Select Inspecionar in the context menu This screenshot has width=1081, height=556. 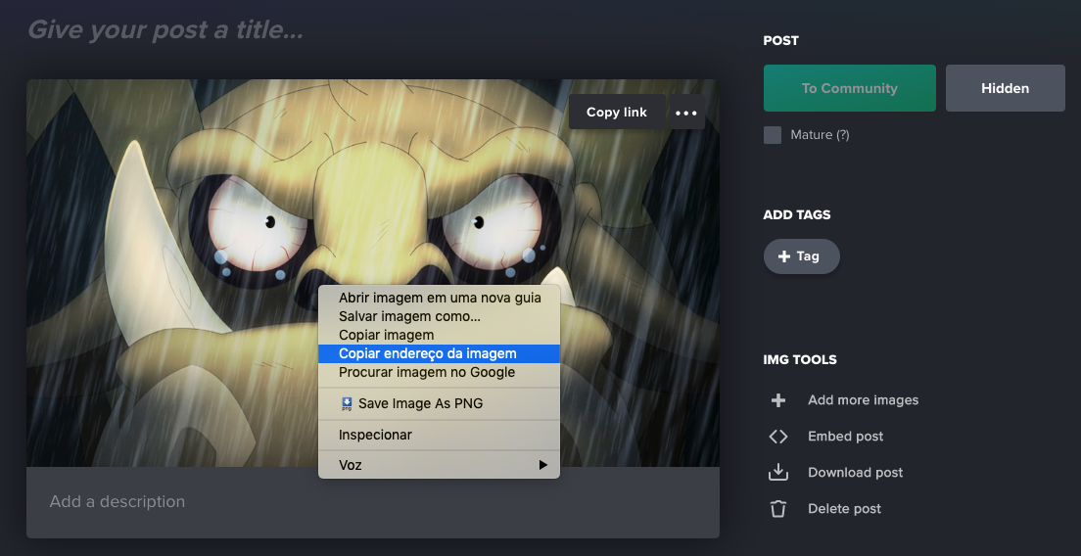pos(439,435)
